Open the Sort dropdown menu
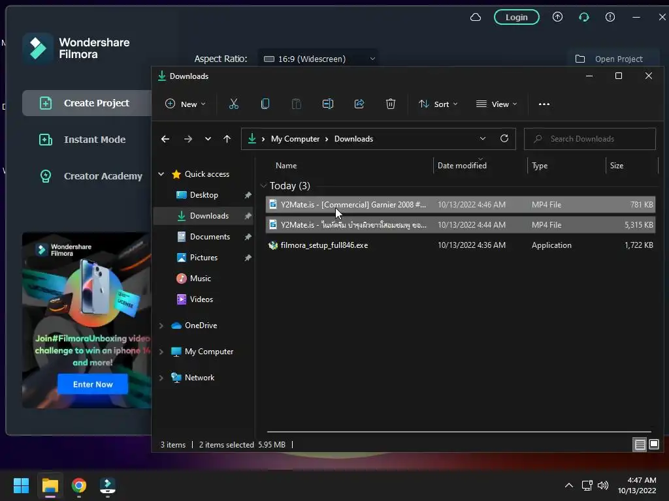The height and width of the screenshot is (501, 669). tap(438, 104)
